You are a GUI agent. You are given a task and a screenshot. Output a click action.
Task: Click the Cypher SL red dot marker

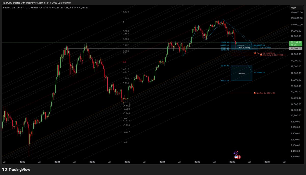click(x=255, y=53)
